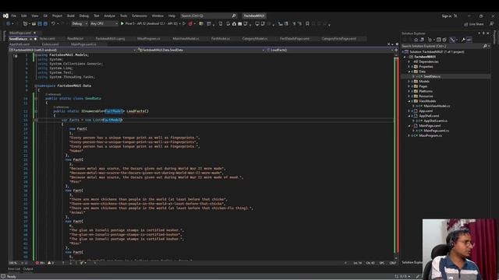Click the errors count indicator in editor footer
499x280 pixels.
coord(40,263)
